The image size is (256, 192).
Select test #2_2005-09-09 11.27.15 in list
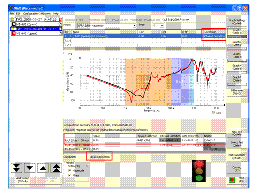36,29
